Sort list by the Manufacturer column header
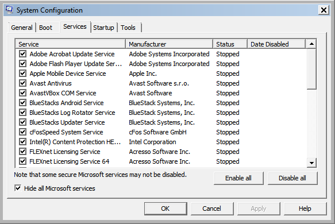The width and height of the screenshot is (335, 224). click(169, 44)
